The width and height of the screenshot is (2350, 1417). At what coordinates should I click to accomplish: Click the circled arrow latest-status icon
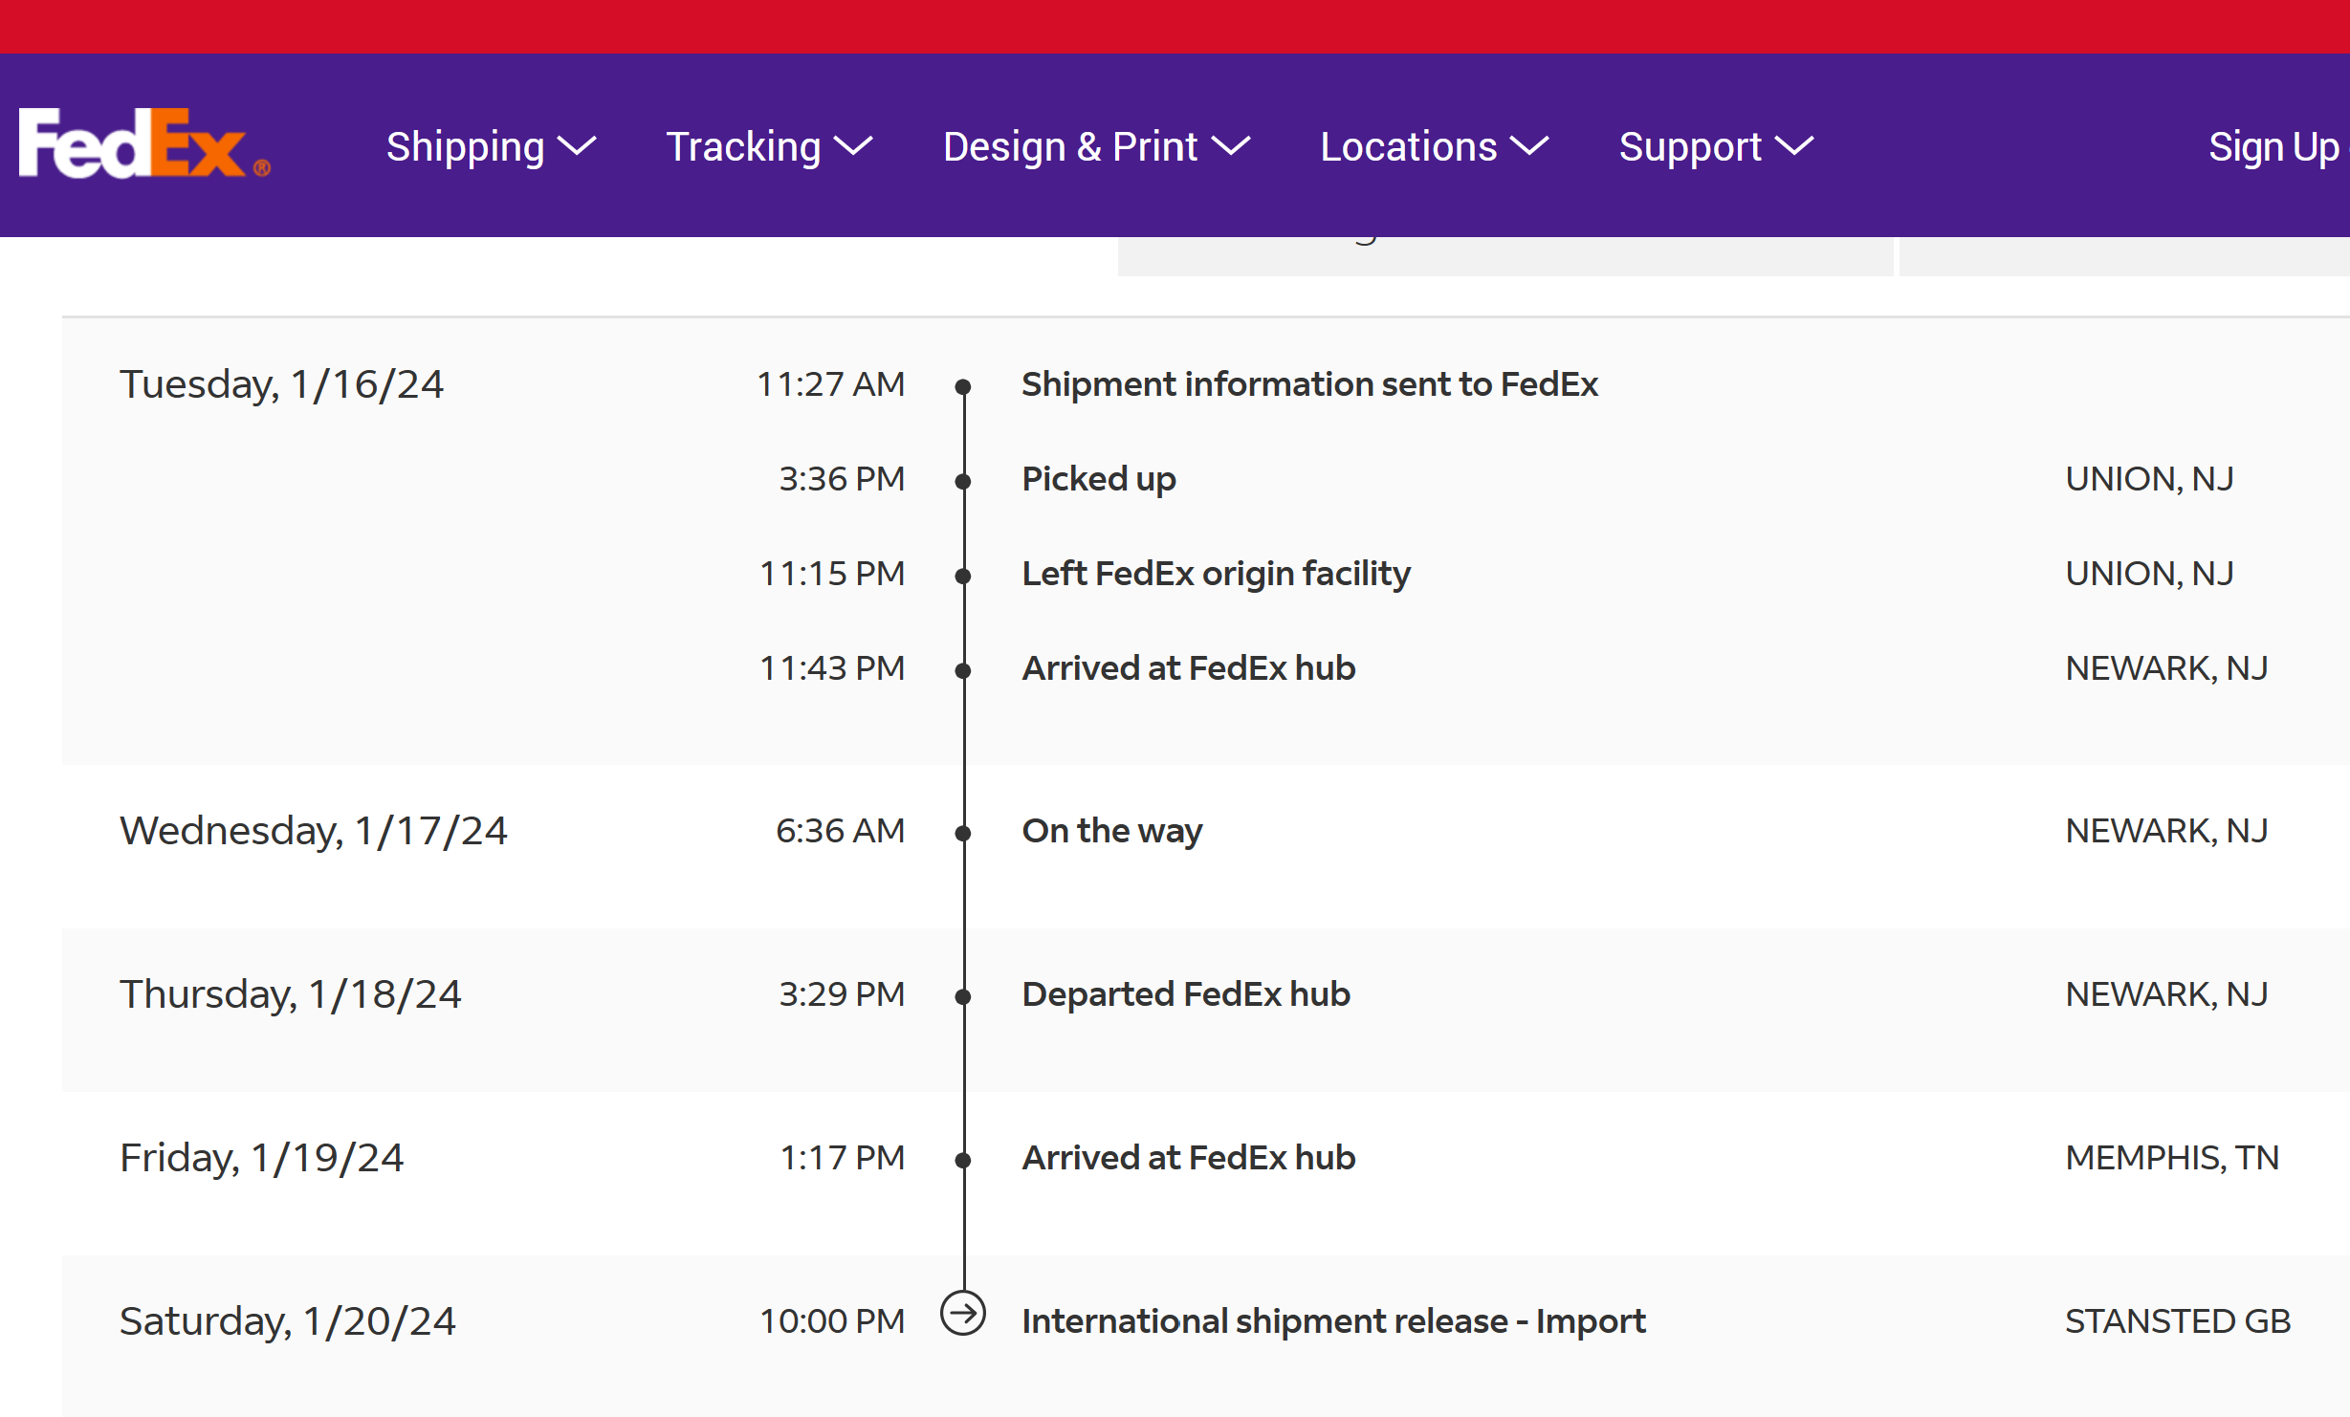pos(962,1313)
